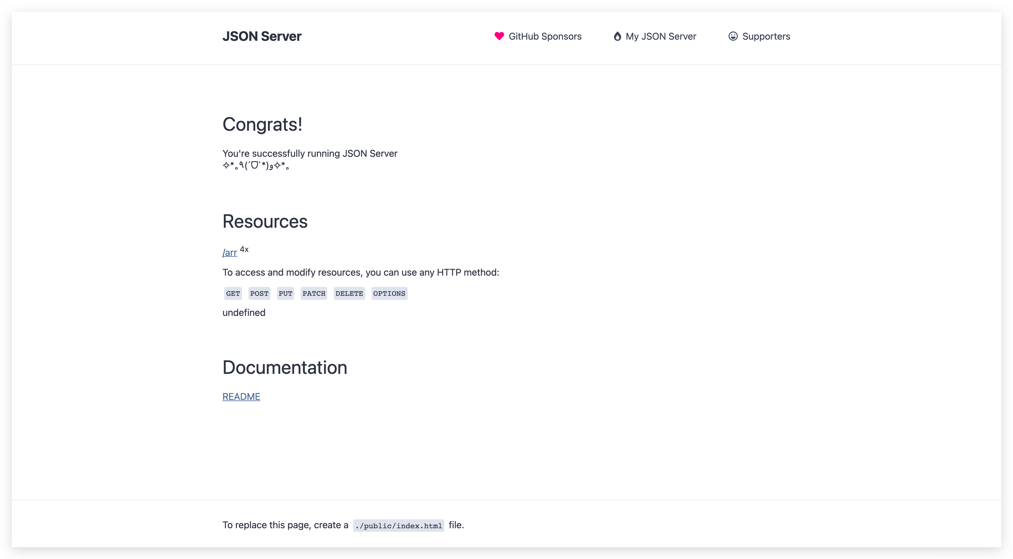Open the Supporters page

[x=766, y=37]
